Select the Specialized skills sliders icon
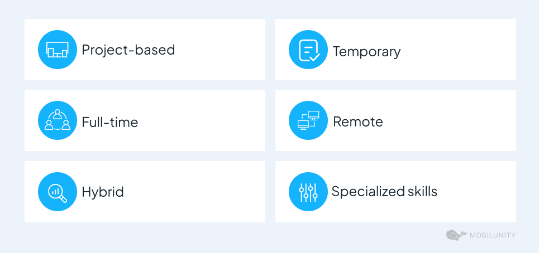The image size is (539, 253). click(308, 192)
